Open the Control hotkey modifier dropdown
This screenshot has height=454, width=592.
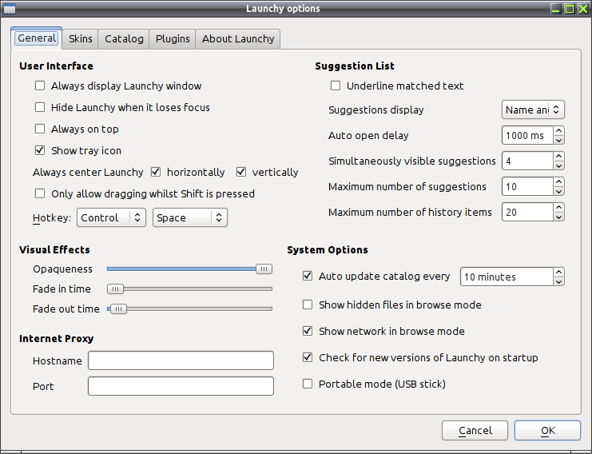pos(111,217)
